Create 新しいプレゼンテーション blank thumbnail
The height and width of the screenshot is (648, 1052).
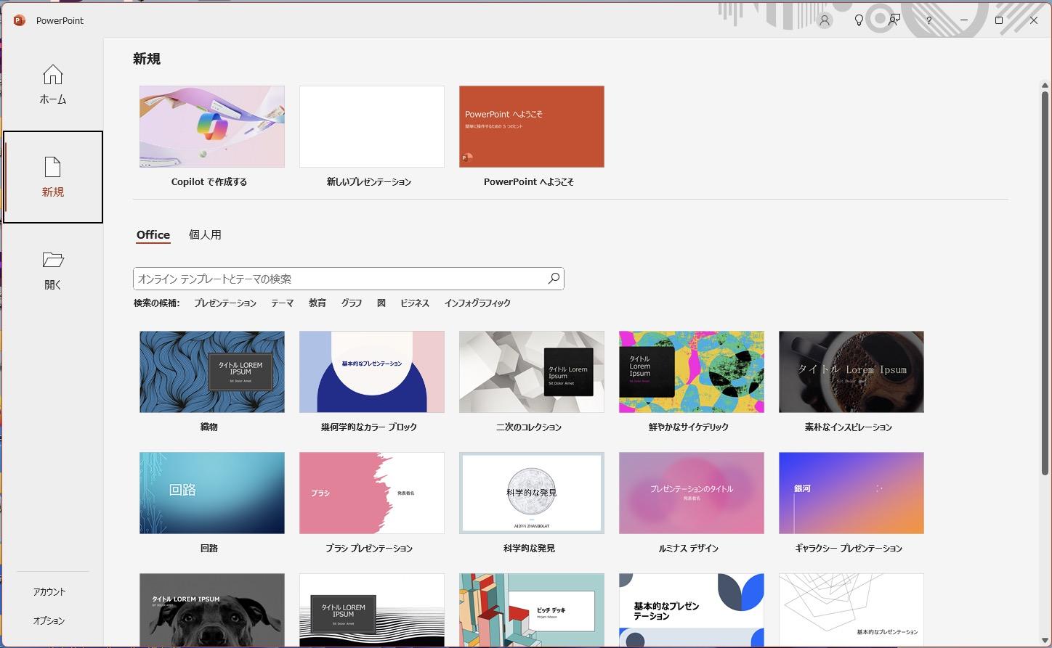coord(372,127)
